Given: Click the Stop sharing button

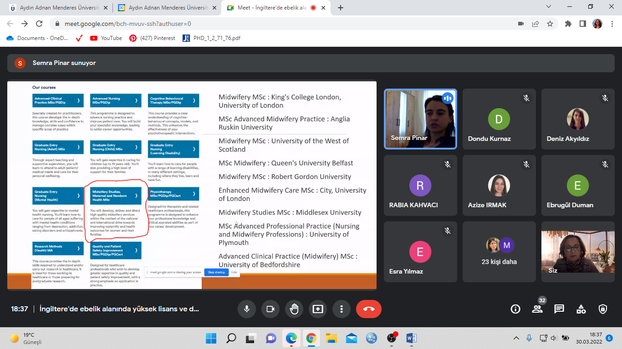Looking at the screenshot, I should [x=216, y=272].
